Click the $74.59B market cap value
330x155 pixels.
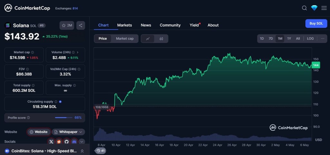tap(17, 57)
